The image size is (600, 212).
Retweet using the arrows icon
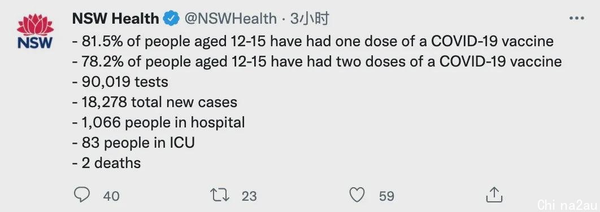coord(220,195)
